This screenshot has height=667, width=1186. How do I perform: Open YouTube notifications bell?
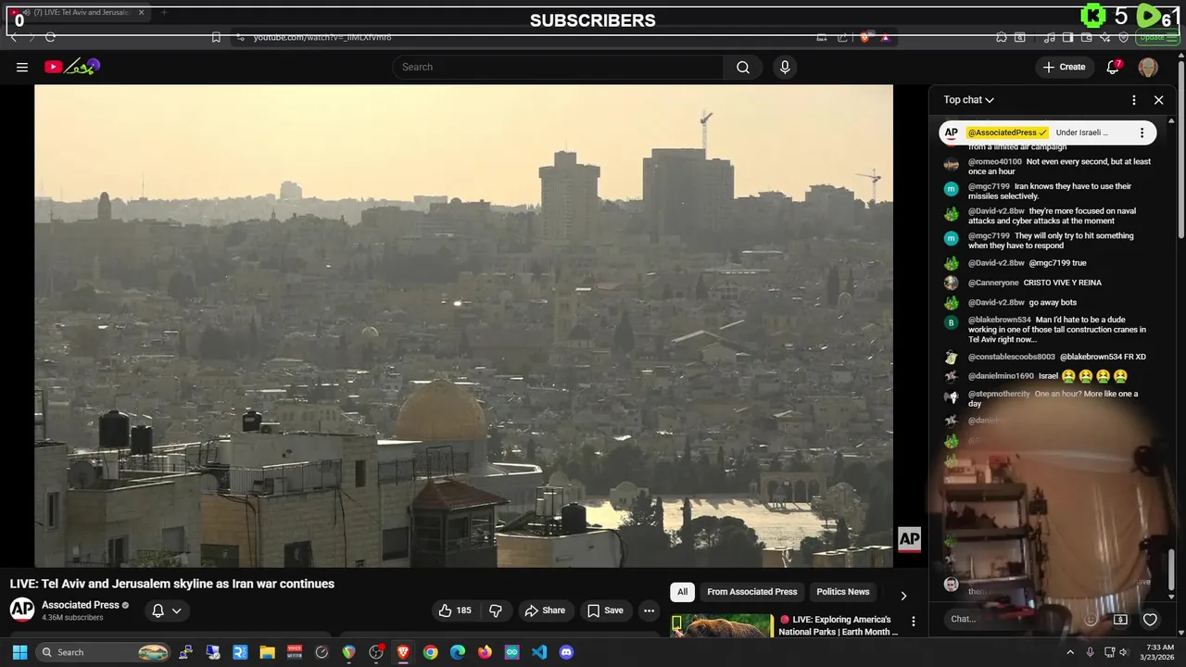click(1114, 67)
